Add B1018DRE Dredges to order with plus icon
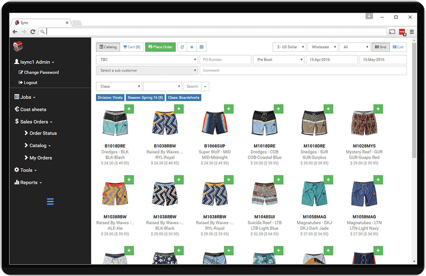 click(x=129, y=108)
